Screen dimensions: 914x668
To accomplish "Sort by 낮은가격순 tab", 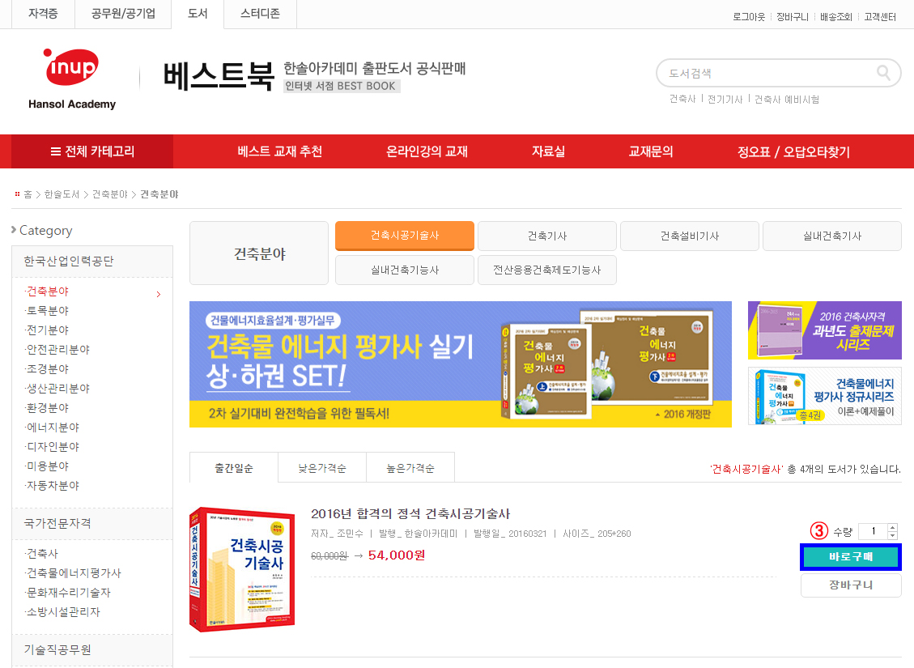I will pyautogui.click(x=322, y=467).
